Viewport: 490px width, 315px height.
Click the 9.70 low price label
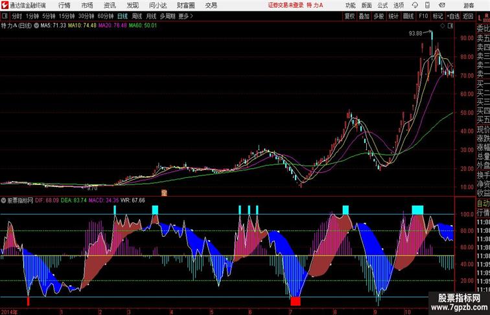pos(92,188)
